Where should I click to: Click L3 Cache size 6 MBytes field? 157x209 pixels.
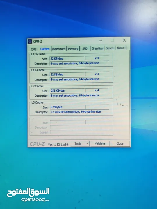coord(67,107)
